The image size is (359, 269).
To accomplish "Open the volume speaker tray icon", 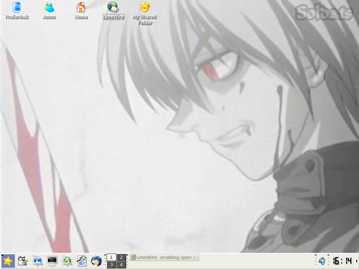I will [322, 261].
